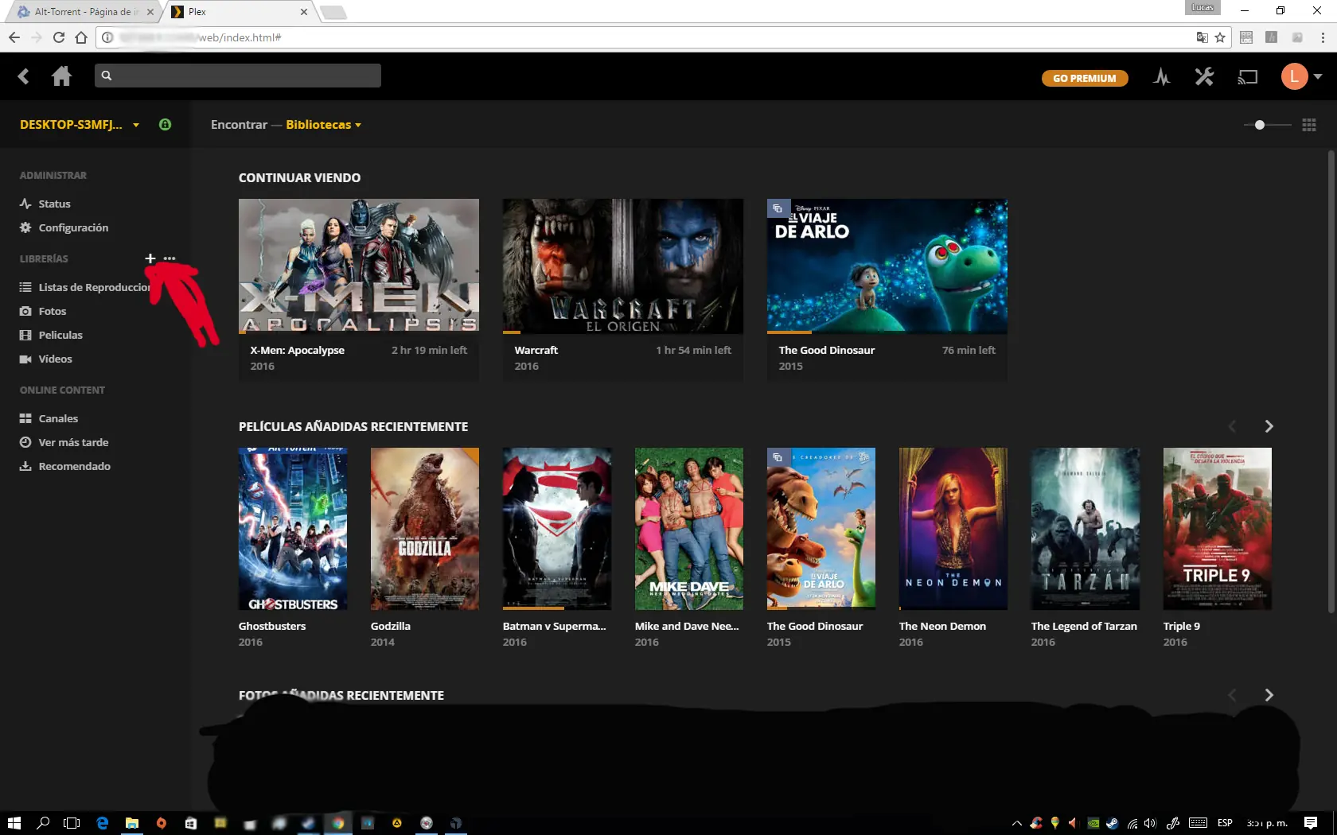This screenshot has height=835, width=1337.
Task: Click the Chrome home button
Action: 81,37
